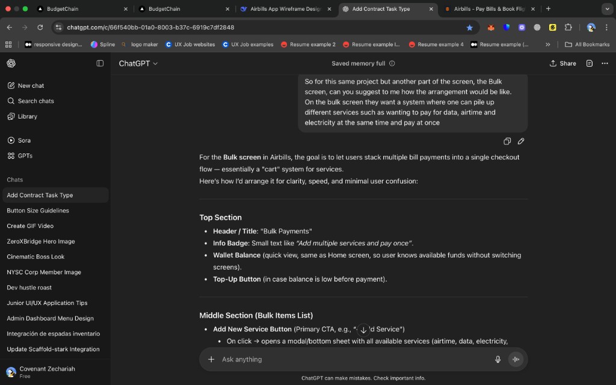Open the responsive design bookmark
The height and width of the screenshot is (385, 616).
(54, 45)
